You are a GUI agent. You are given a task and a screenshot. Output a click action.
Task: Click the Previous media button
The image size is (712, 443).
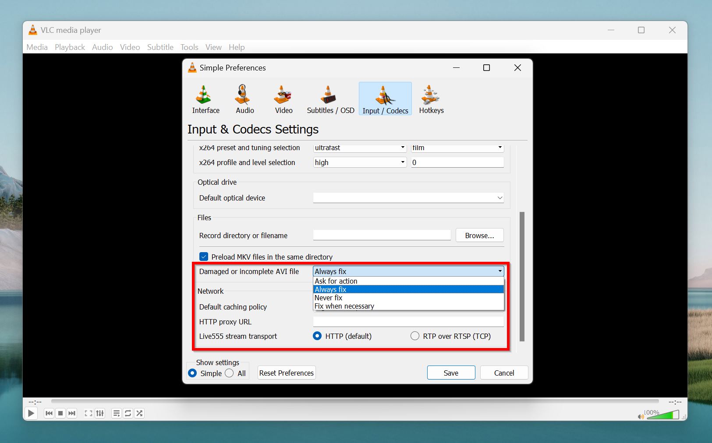[x=49, y=413]
